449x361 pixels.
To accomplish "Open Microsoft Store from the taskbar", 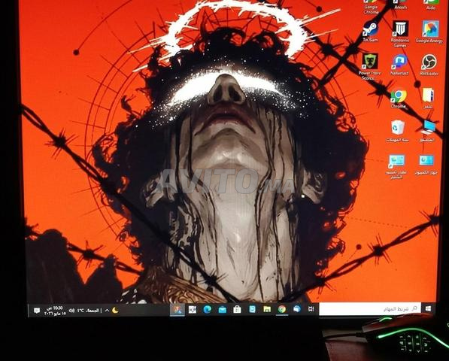I will 237,309.
